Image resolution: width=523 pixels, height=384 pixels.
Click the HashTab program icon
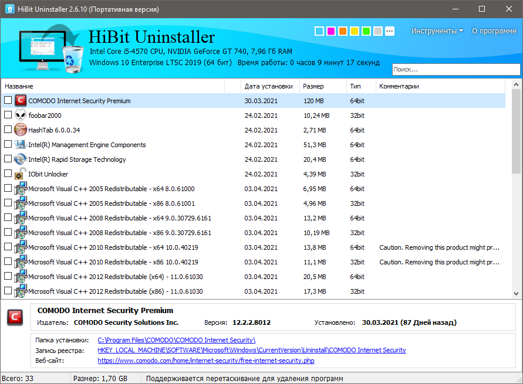click(x=21, y=130)
